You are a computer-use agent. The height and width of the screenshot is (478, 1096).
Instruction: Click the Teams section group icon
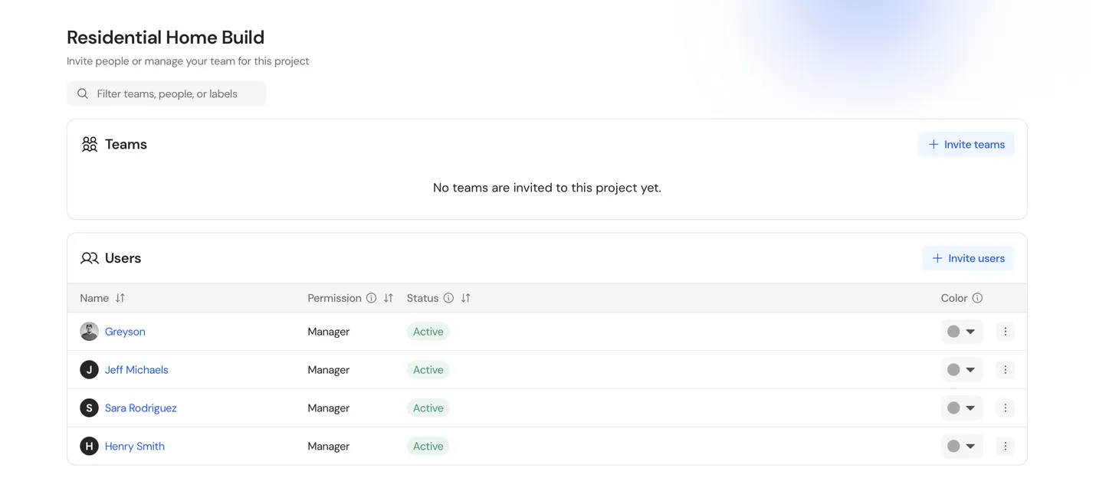[90, 144]
